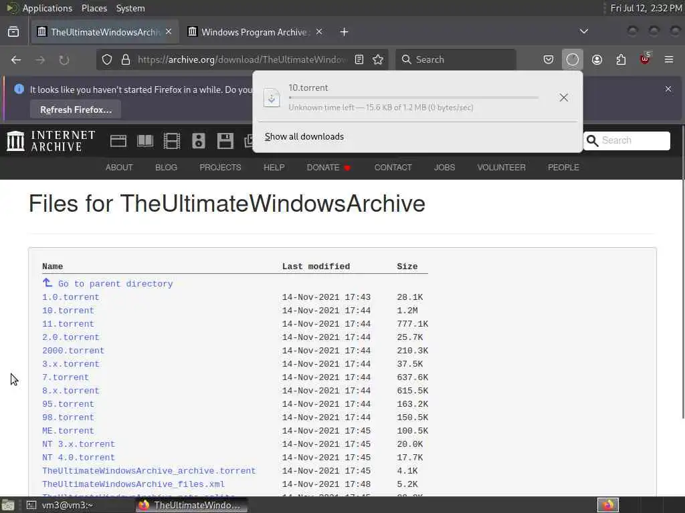Open the Firefox account icon
Viewport: 685px width, 513px height.
click(597, 59)
